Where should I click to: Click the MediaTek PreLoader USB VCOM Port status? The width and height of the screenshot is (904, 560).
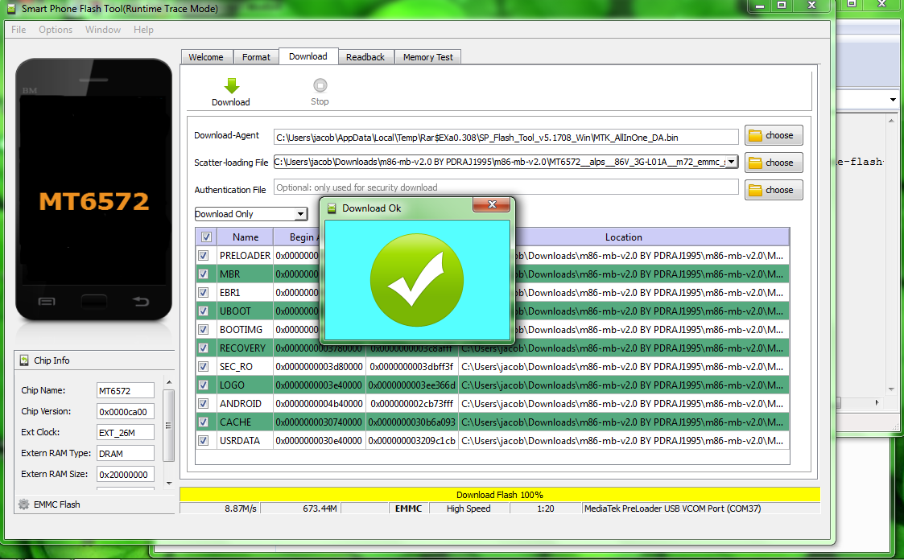pos(672,509)
